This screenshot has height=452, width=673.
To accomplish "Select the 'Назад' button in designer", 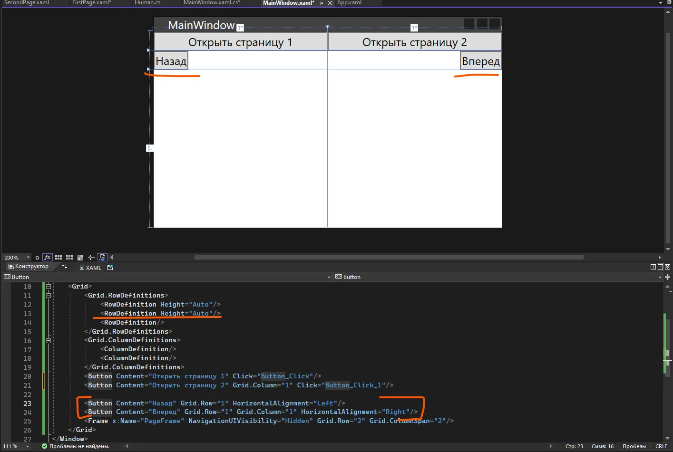I will pos(171,61).
